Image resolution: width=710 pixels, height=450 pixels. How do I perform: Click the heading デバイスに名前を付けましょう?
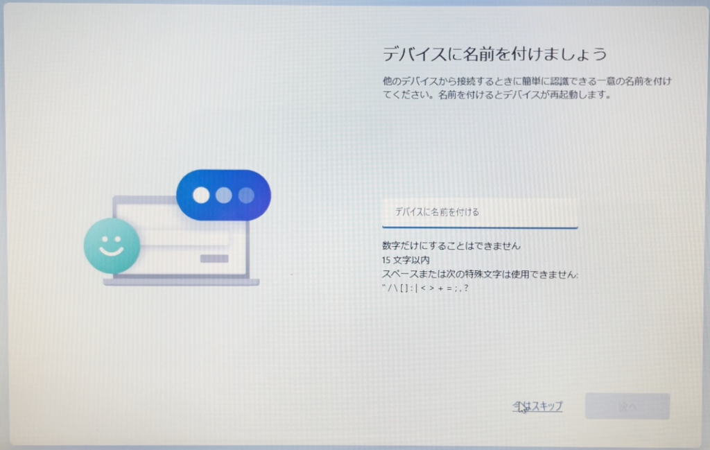494,54
